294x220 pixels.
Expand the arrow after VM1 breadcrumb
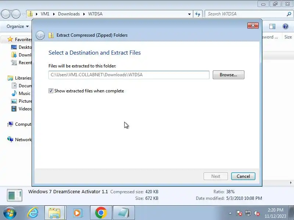pos(54,14)
